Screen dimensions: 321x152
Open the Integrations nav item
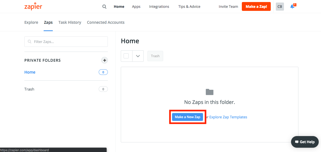coord(159,7)
